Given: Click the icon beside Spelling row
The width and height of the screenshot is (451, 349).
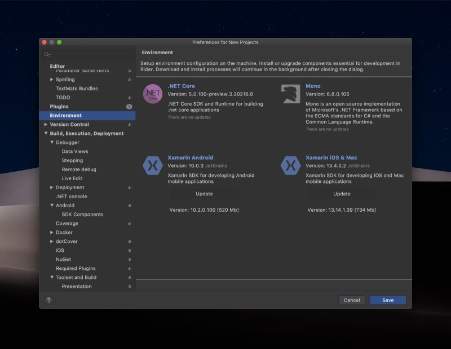Looking at the screenshot, I should click(130, 80).
